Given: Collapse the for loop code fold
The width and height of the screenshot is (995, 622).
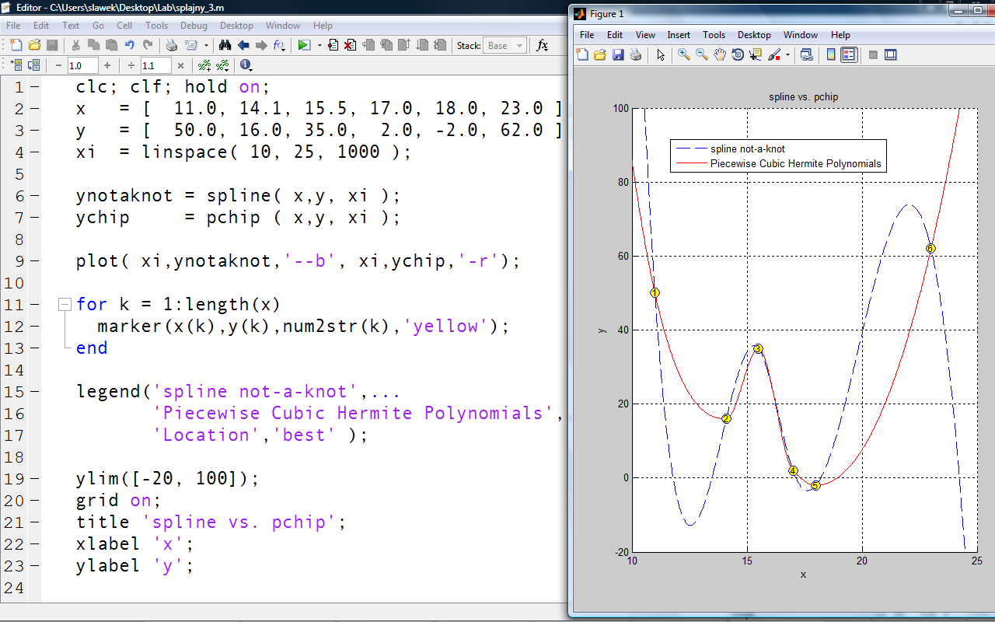Looking at the screenshot, I should pos(65,304).
